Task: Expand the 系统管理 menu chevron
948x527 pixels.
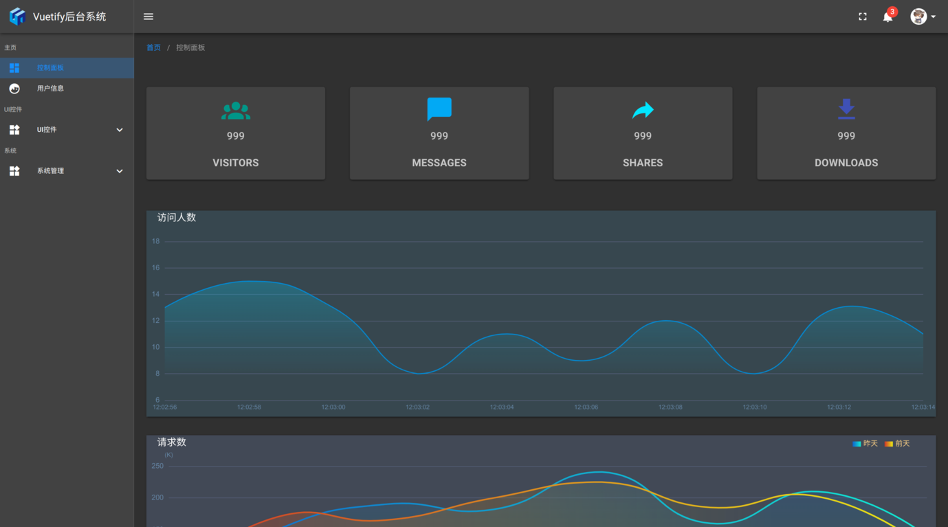Action: [120, 171]
